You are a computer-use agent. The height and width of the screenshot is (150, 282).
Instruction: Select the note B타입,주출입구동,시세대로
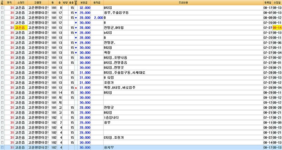coord(125,73)
